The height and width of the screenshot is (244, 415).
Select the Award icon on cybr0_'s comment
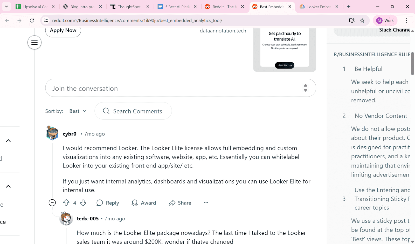(x=135, y=203)
